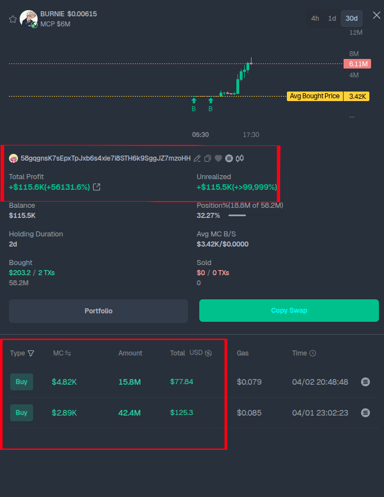Click the first green B buy marker
The image size is (384, 497).
point(194,105)
